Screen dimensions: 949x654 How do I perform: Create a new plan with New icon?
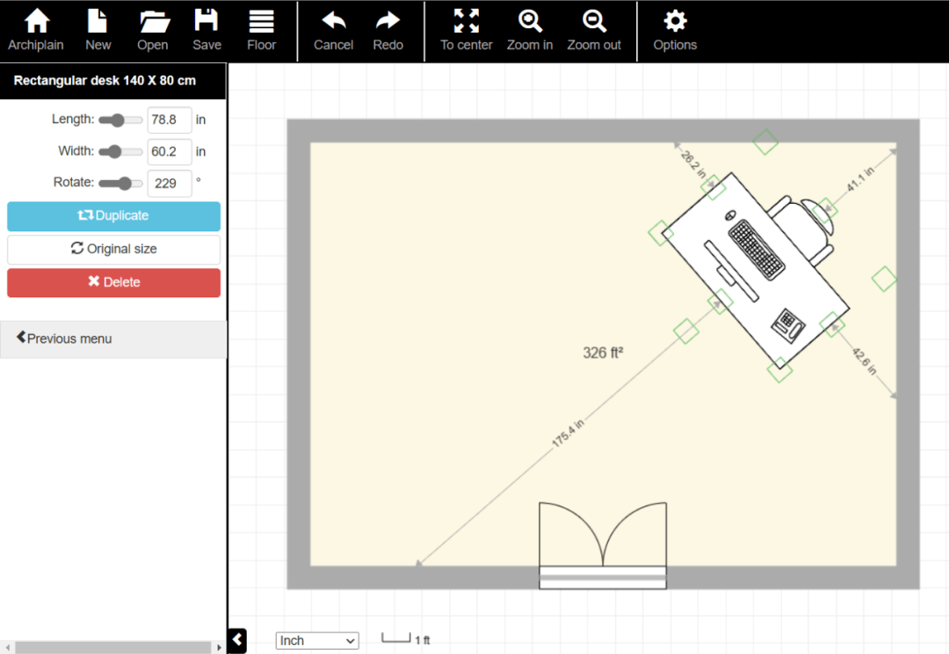98,30
